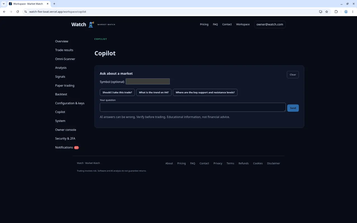Clear the Copilot conversation
Screen dimensions: 357x223
click(x=293, y=75)
